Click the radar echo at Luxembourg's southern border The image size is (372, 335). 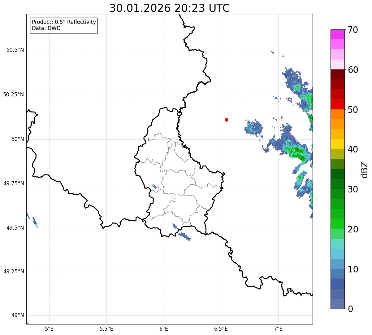point(184,236)
